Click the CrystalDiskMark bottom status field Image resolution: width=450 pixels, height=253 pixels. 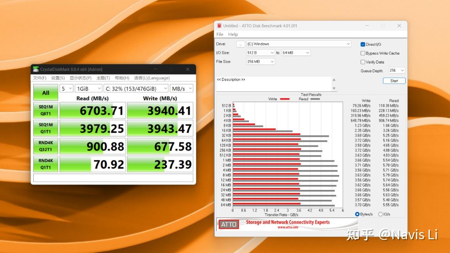coord(113,177)
